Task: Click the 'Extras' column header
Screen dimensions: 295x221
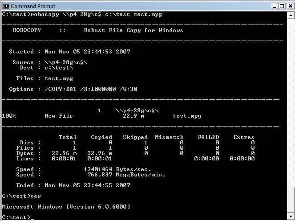Action: (x=244, y=137)
